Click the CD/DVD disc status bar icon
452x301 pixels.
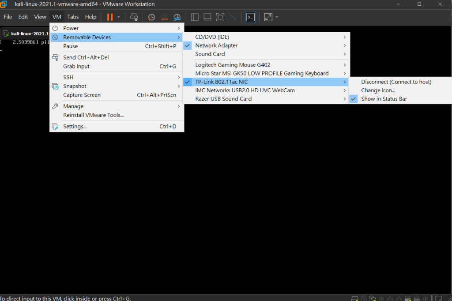point(364,298)
